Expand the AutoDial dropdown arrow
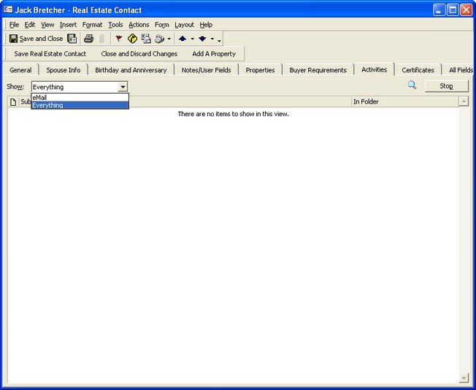 169,39
